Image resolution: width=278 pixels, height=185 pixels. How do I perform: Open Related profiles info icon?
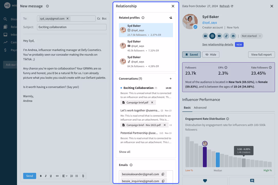(x=143, y=18)
